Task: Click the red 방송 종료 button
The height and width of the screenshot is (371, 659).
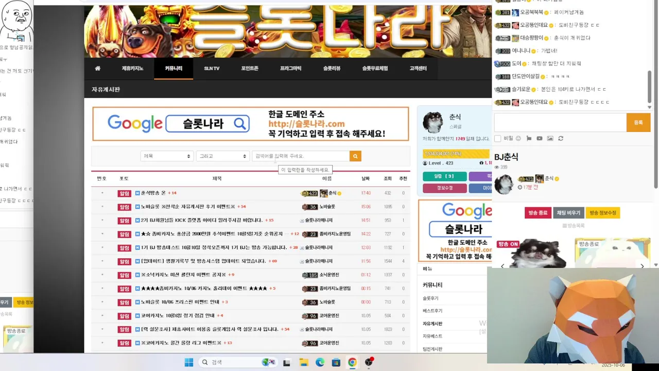Action: point(538,213)
